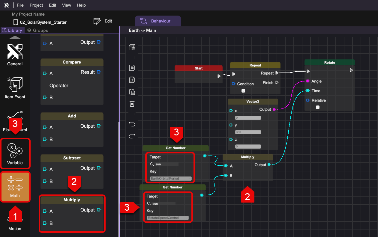Screen dimensions: 378x237
Task: Click the app logo in the menu bar
Action: tap(7, 5)
